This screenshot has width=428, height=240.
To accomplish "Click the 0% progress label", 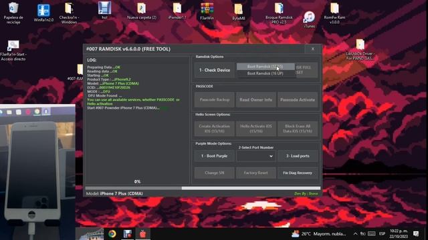I will coord(137,182).
